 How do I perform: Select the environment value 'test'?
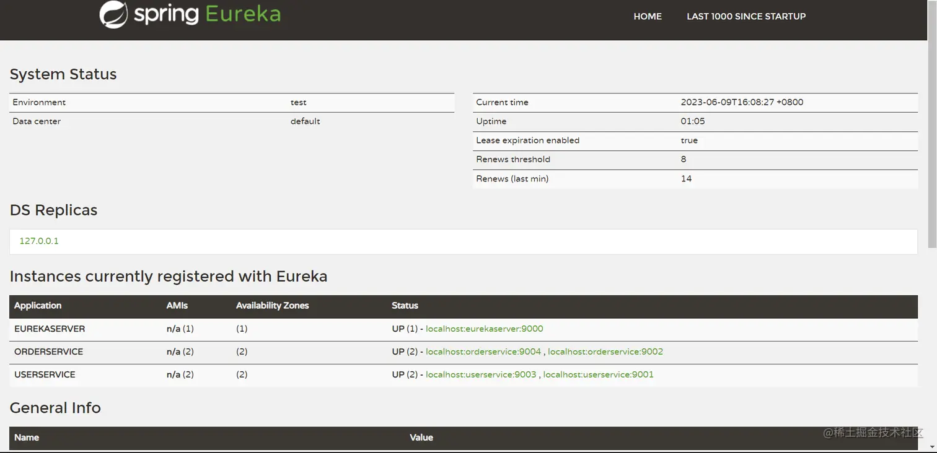tap(299, 102)
